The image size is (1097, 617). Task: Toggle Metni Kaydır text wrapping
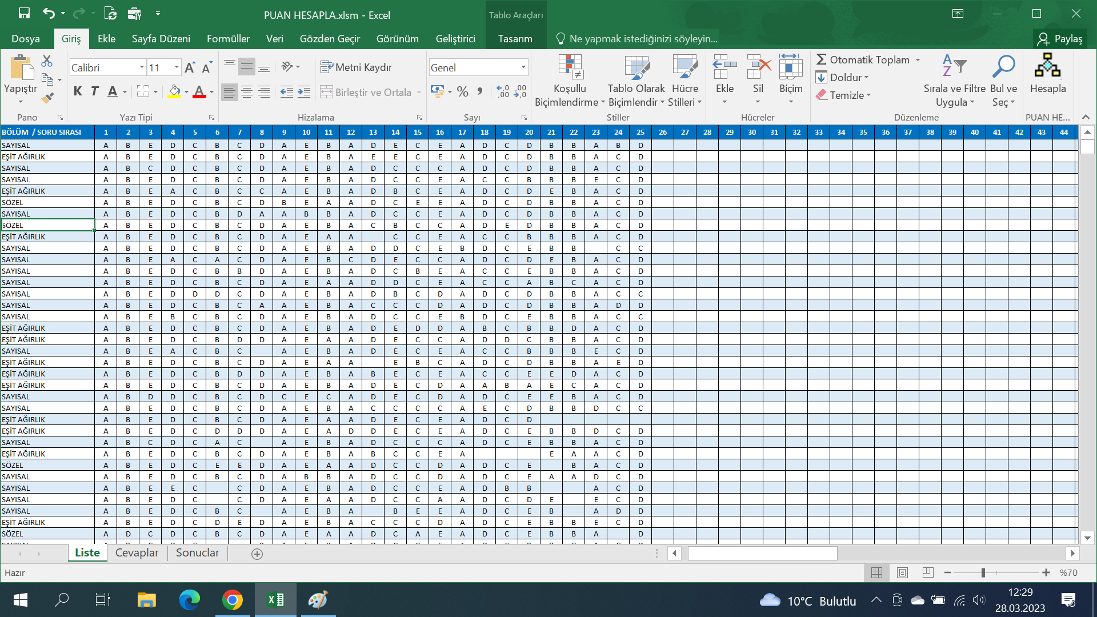[x=357, y=67]
